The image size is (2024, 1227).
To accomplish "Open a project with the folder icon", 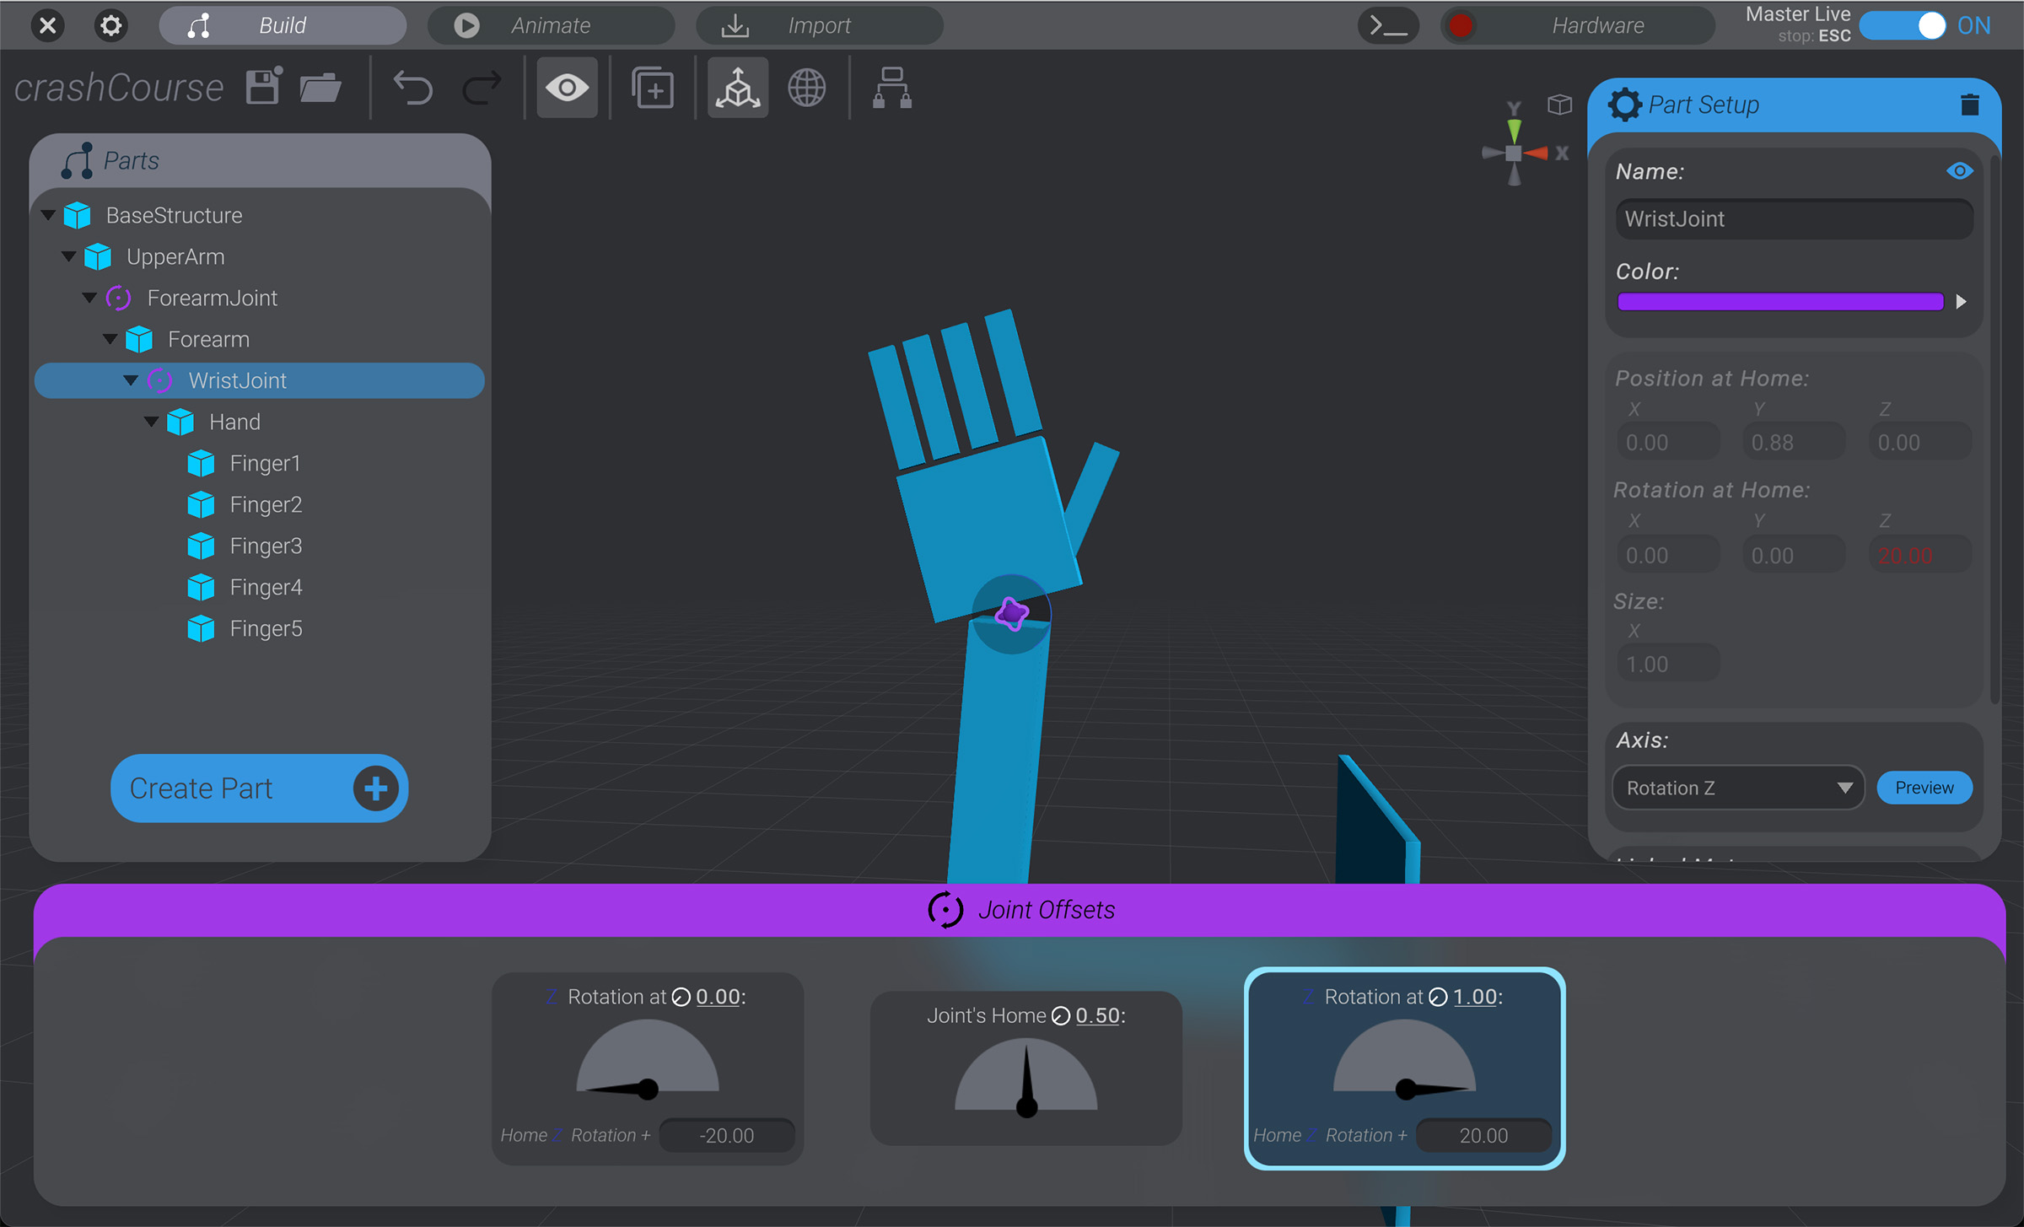I will [x=320, y=87].
